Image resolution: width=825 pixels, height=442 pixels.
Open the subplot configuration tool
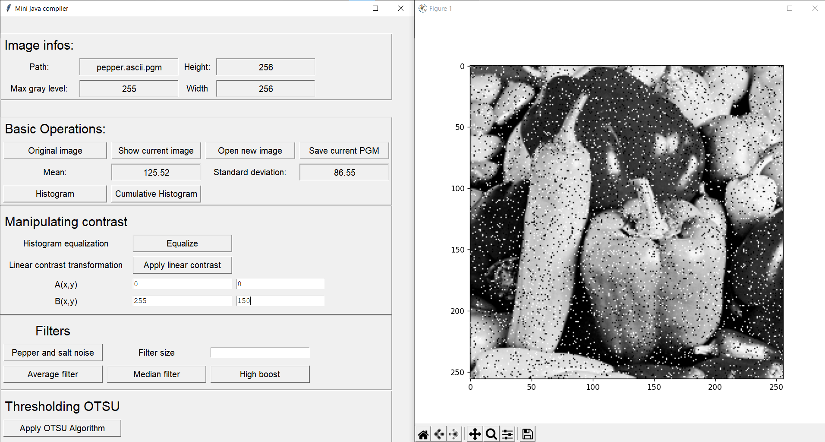click(x=507, y=433)
